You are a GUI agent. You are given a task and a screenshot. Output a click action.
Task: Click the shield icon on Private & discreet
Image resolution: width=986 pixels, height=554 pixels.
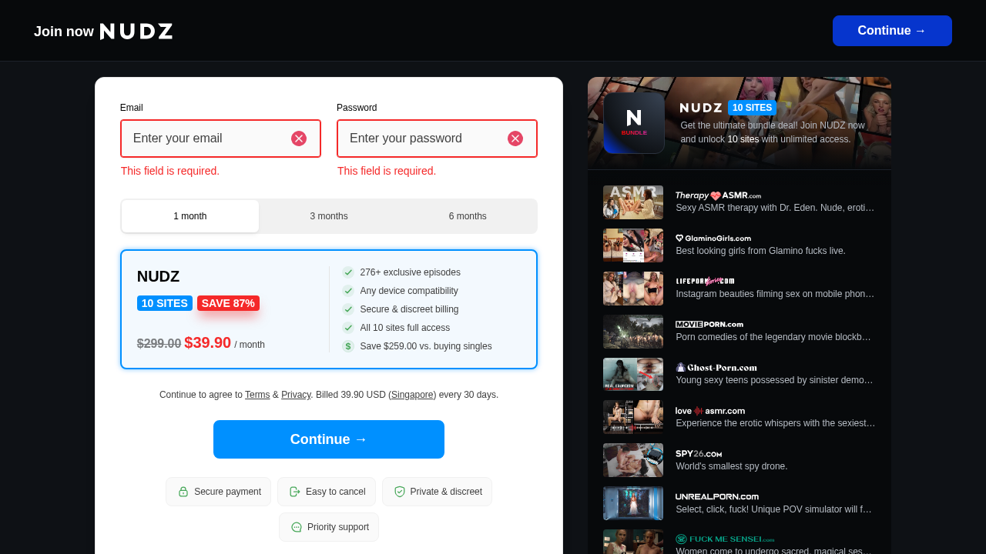[x=400, y=492]
